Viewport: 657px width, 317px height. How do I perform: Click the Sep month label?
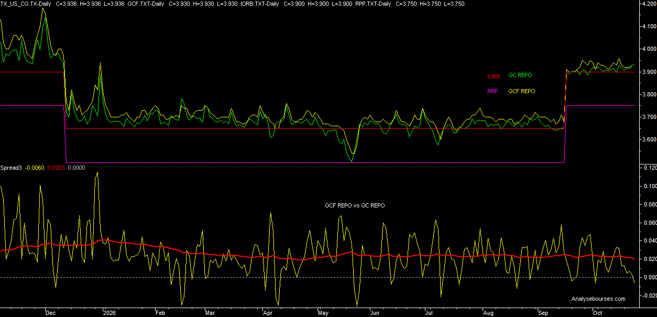543,313
